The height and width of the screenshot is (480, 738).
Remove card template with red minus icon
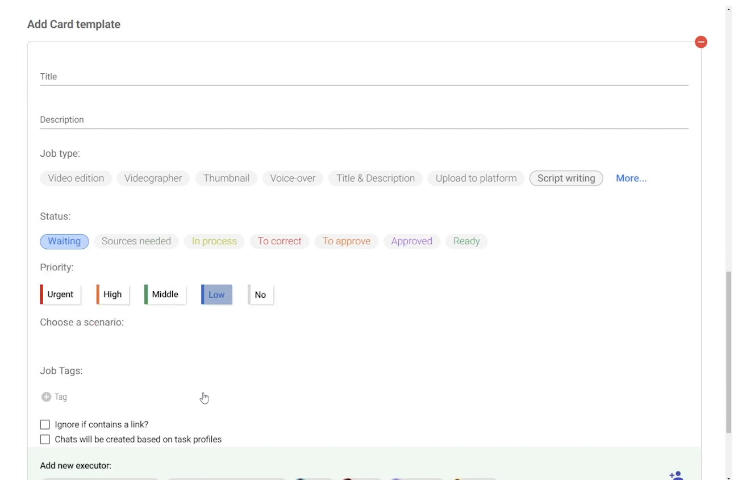click(701, 42)
